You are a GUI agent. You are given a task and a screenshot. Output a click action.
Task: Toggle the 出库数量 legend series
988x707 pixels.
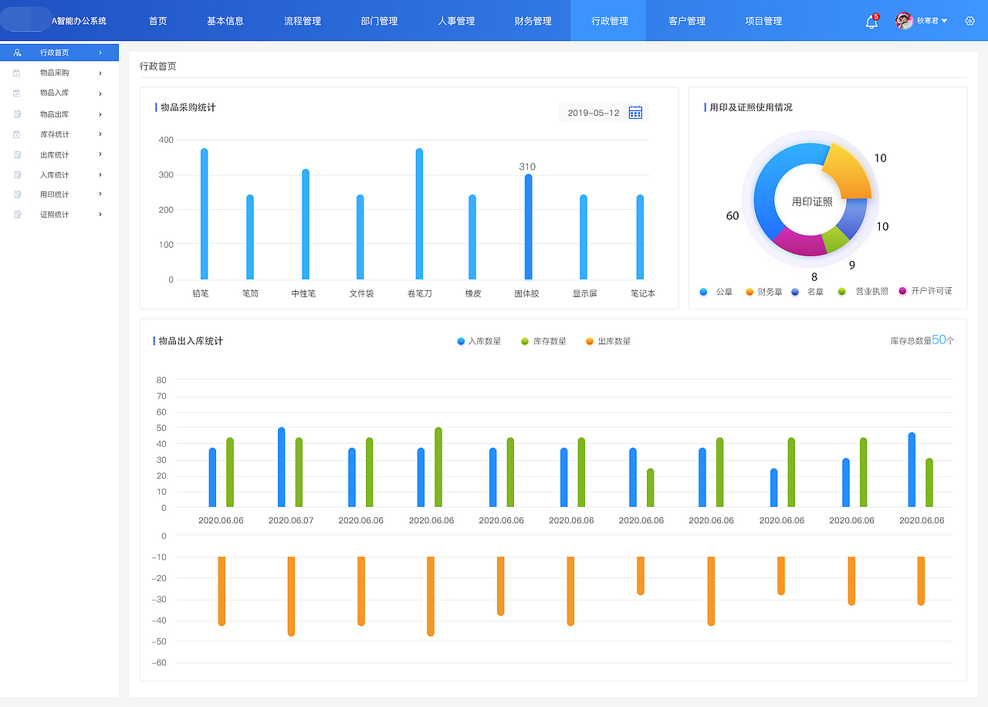[608, 341]
